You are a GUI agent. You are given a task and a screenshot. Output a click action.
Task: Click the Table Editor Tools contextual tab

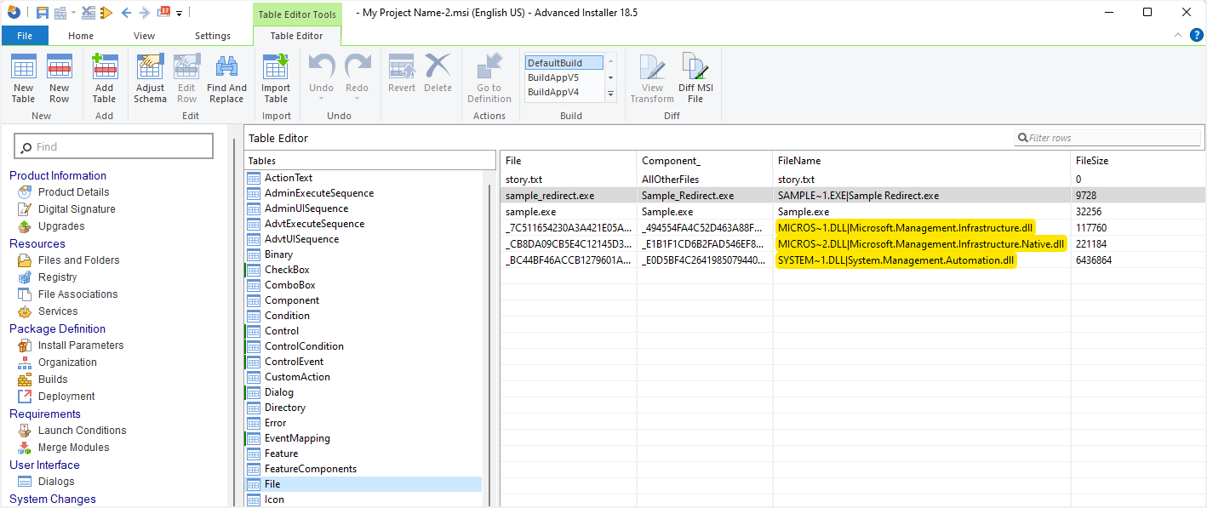point(296,14)
